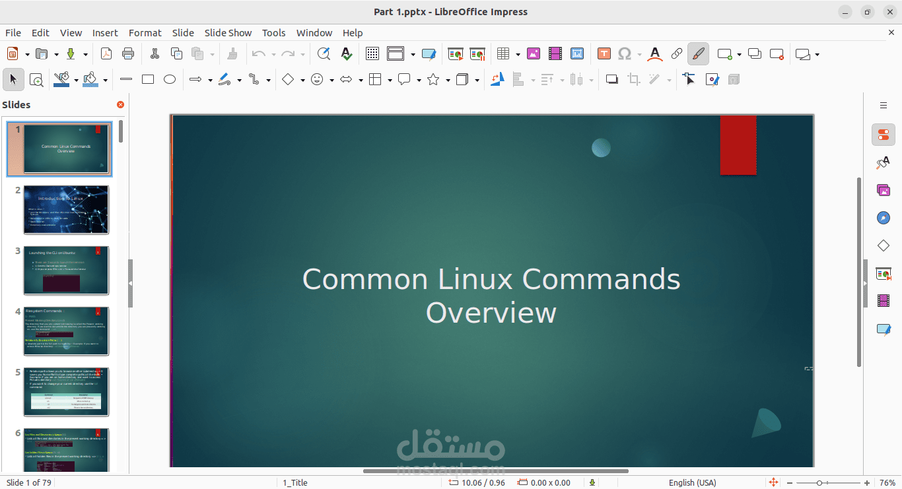Open the Slide Transition panel in sidebar

pyautogui.click(x=884, y=273)
